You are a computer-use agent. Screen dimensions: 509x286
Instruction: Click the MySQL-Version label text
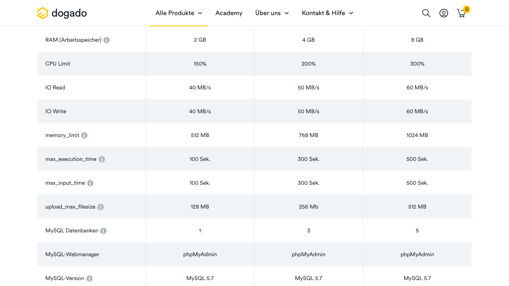tap(65, 278)
